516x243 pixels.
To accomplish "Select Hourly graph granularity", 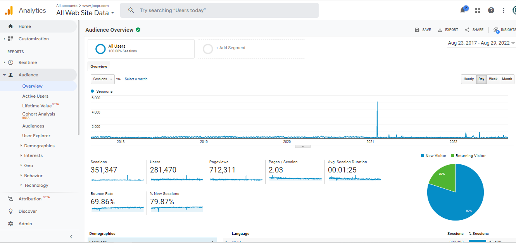I will pos(469,79).
